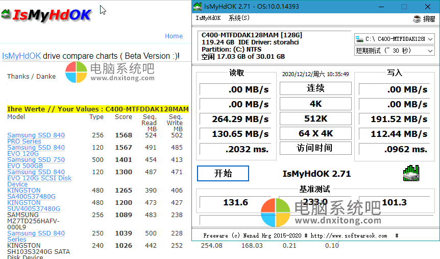This screenshot has width=440, height=259.
Task: Click the Freeware softwareok.com status bar text
Action: pos(301,236)
